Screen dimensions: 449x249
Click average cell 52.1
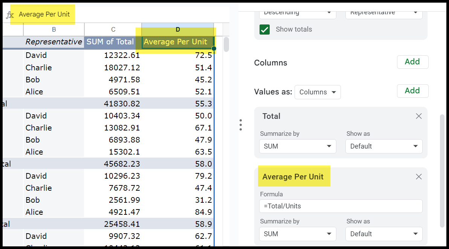click(178, 91)
